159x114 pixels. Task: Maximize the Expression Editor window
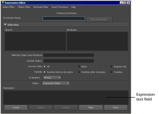pyautogui.click(x=125, y=3)
